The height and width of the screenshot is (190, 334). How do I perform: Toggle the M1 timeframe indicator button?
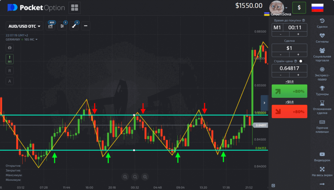pos(10,59)
